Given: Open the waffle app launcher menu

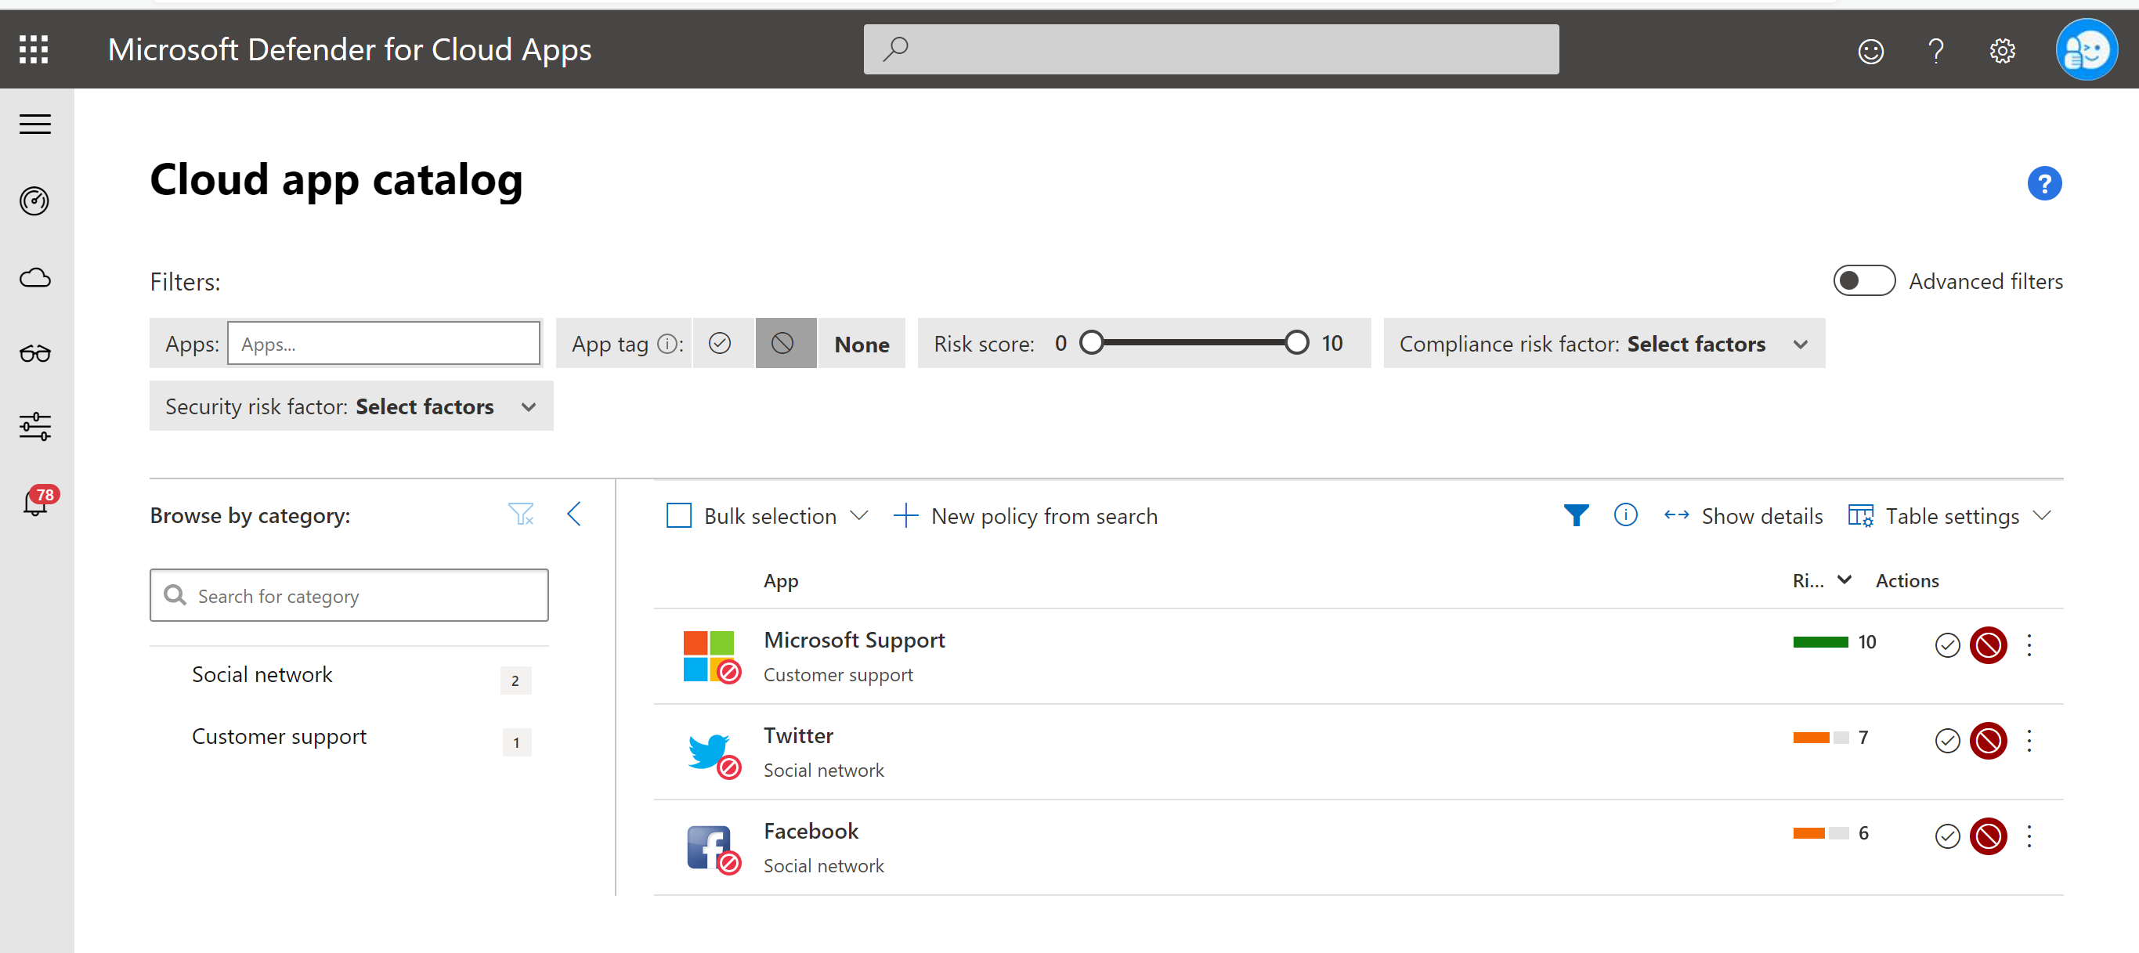Looking at the screenshot, I should click(x=33, y=49).
